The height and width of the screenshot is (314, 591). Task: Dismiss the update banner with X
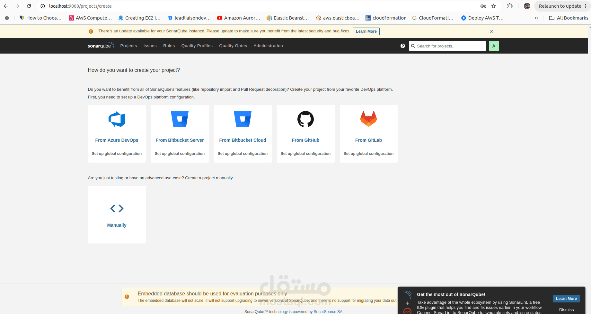click(x=492, y=31)
